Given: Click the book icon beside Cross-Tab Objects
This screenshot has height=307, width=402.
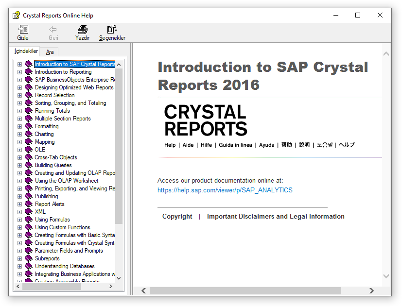Looking at the screenshot, I should pyautogui.click(x=29, y=157).
